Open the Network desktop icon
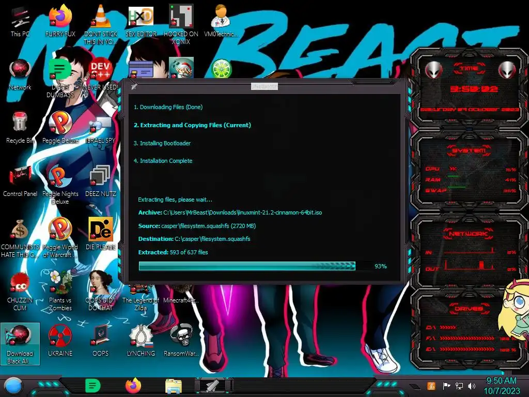 click(20, 74)
